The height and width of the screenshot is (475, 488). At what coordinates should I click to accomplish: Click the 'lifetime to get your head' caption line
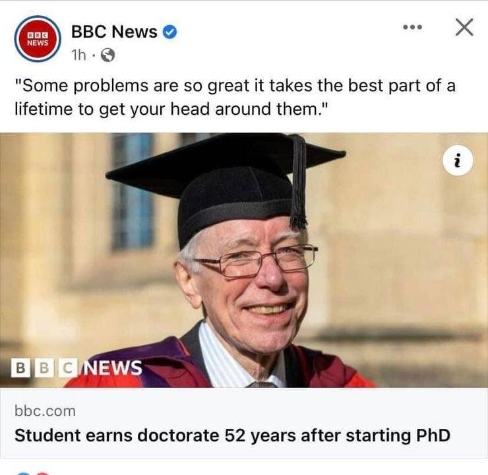coord(171,109)
